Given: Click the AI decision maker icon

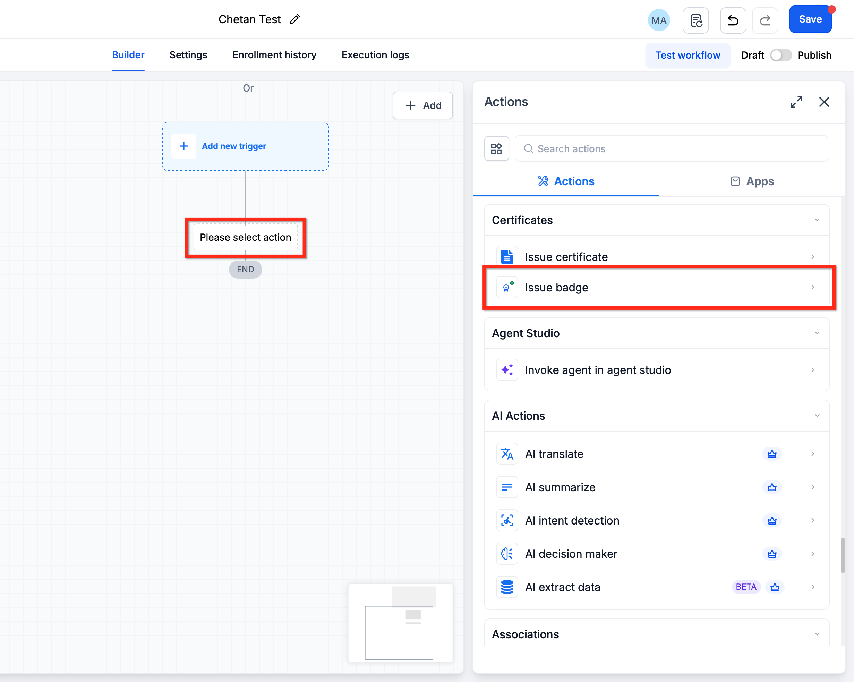Looking at the screenshot, I should point(507,554).
